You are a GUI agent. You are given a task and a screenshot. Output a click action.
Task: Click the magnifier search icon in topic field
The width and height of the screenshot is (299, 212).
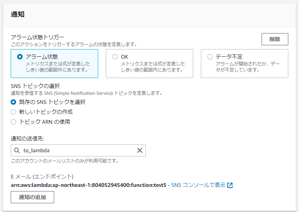point(17,150)
